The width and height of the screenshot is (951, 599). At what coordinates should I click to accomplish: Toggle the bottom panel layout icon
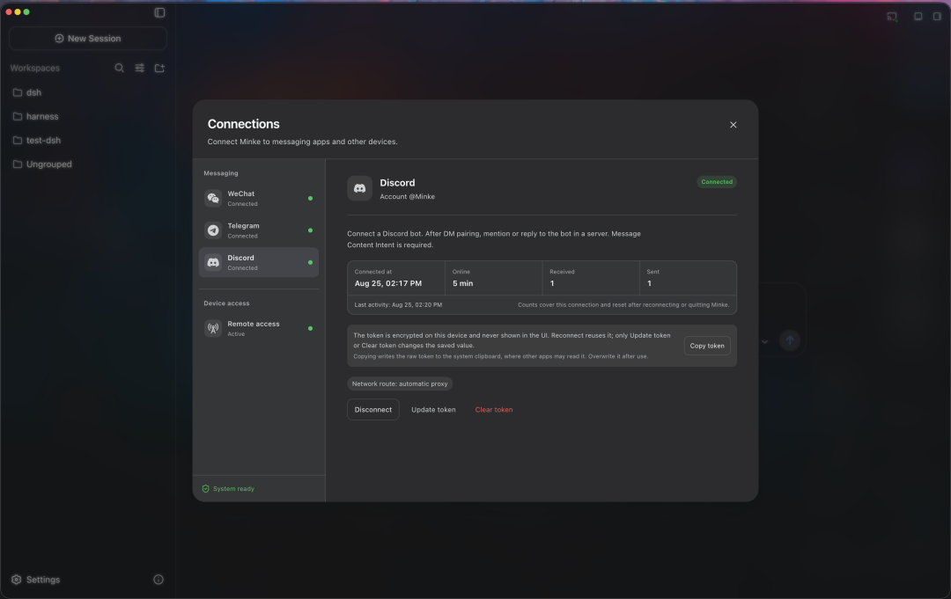click(918, 17)
